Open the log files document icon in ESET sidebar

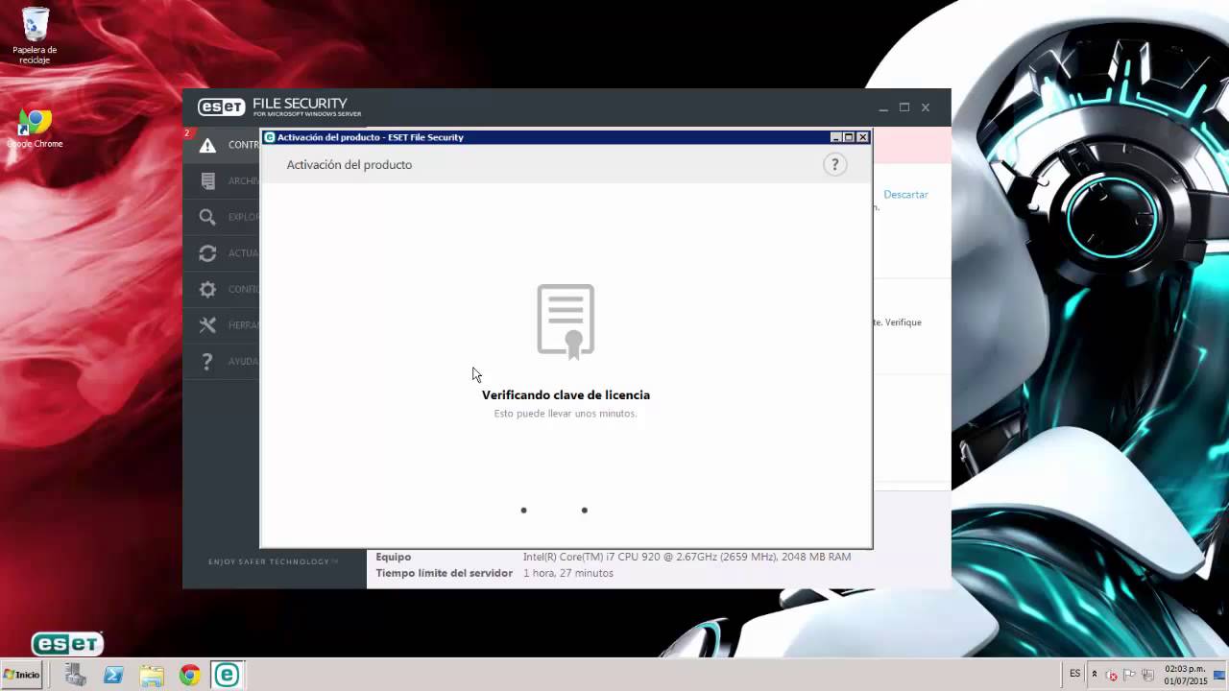pos(207,180)
